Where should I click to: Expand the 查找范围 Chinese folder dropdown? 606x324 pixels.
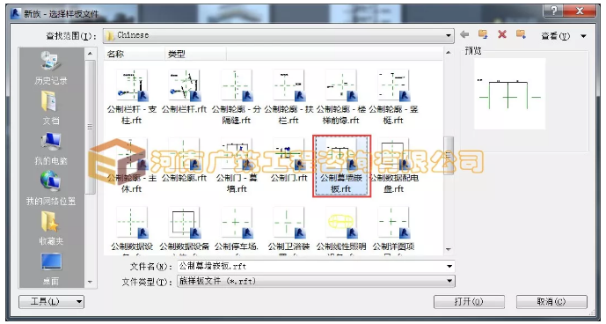click(449, 35)
